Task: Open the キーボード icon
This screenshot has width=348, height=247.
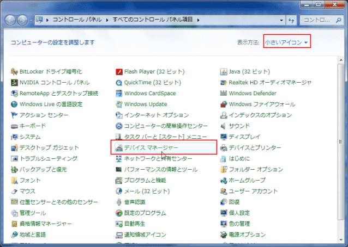Action: point(14,126)
